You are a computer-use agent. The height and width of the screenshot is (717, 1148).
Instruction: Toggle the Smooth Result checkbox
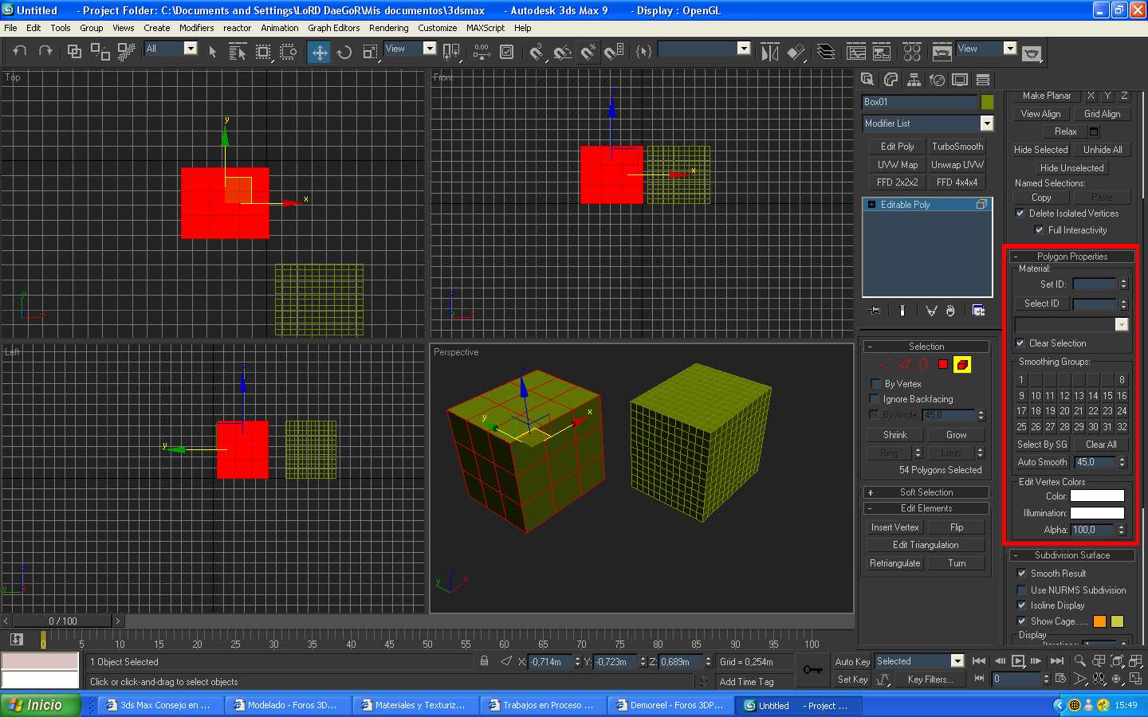1021,573
